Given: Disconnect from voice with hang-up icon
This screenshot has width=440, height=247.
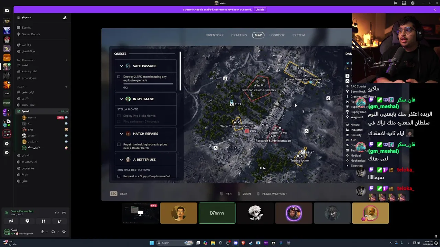Looking at the screenshot, I should tap(64, 213).
